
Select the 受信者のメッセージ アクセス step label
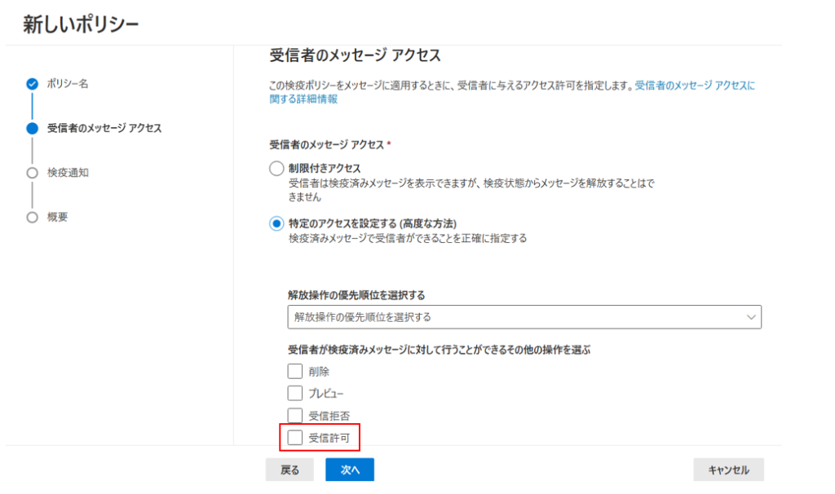coord(104,128)
